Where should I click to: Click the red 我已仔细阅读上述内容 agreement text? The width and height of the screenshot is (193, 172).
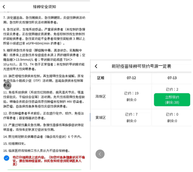(49, 161)
